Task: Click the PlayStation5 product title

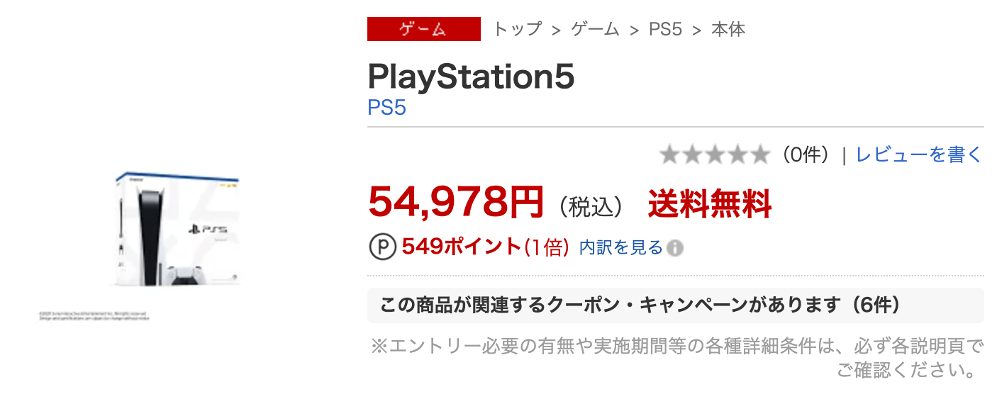Action: 471,77
